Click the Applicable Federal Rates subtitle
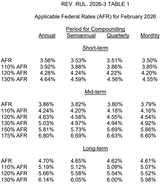 pos(95,17)
